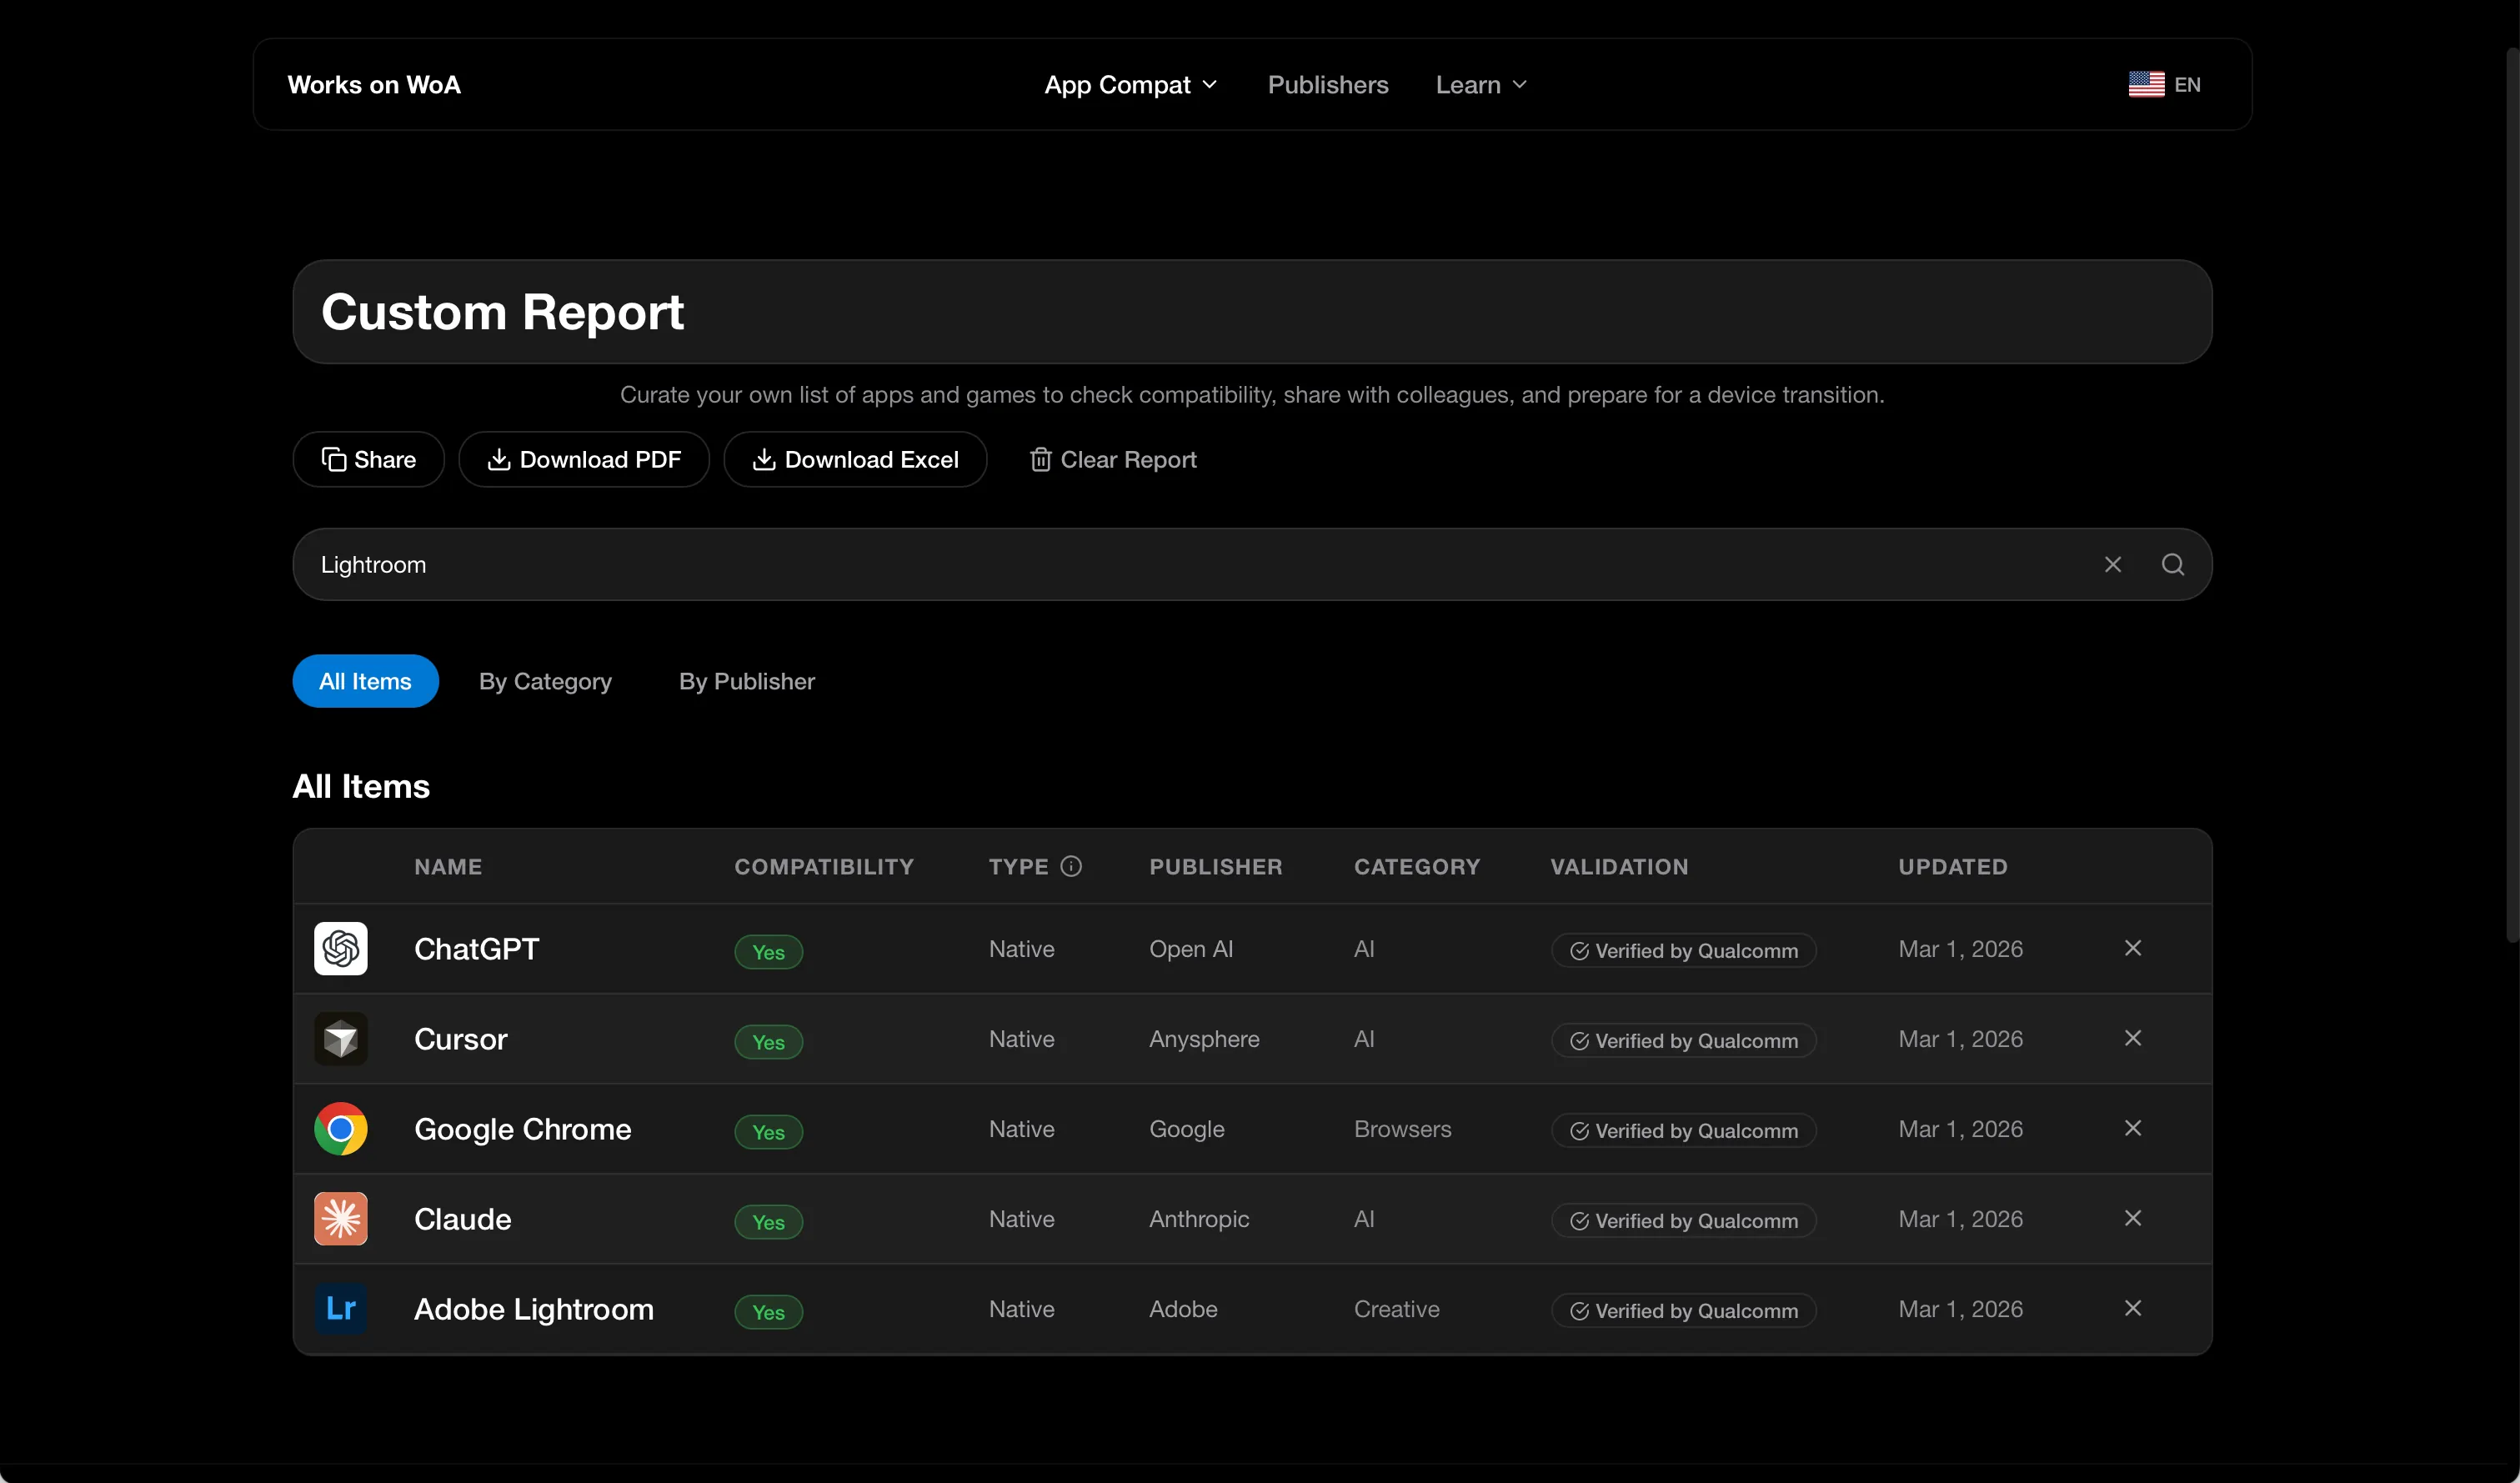The image size is (2520, 1483).
Task: Click Adobe Lightroom's Yes compatibility badge
Action: (x=768, y=1312)
